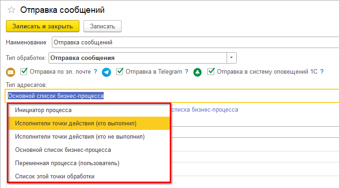339x188 pixels.
Task: Click the 'Тип обработки' combo box field
Action: point(137,58)
